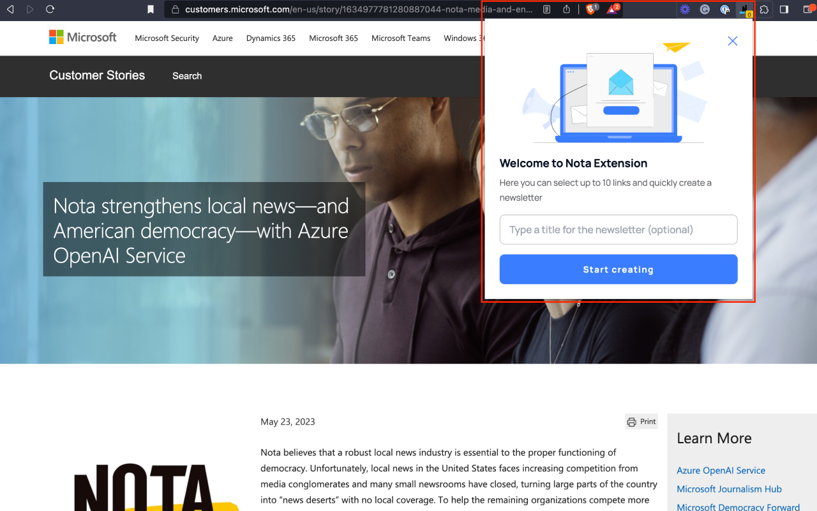Click the lock icon for site info
The image size is (817, 511).
(176, 10)
